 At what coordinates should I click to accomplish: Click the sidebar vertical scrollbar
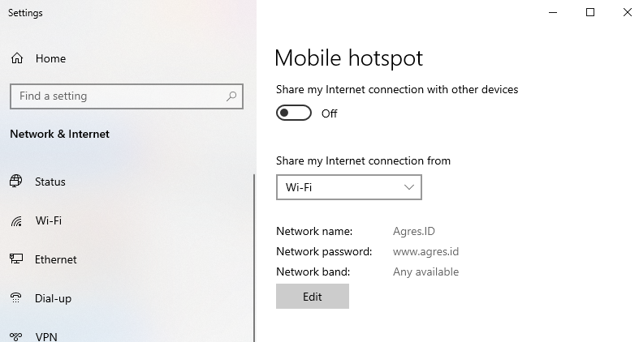(x=254, y=258)
